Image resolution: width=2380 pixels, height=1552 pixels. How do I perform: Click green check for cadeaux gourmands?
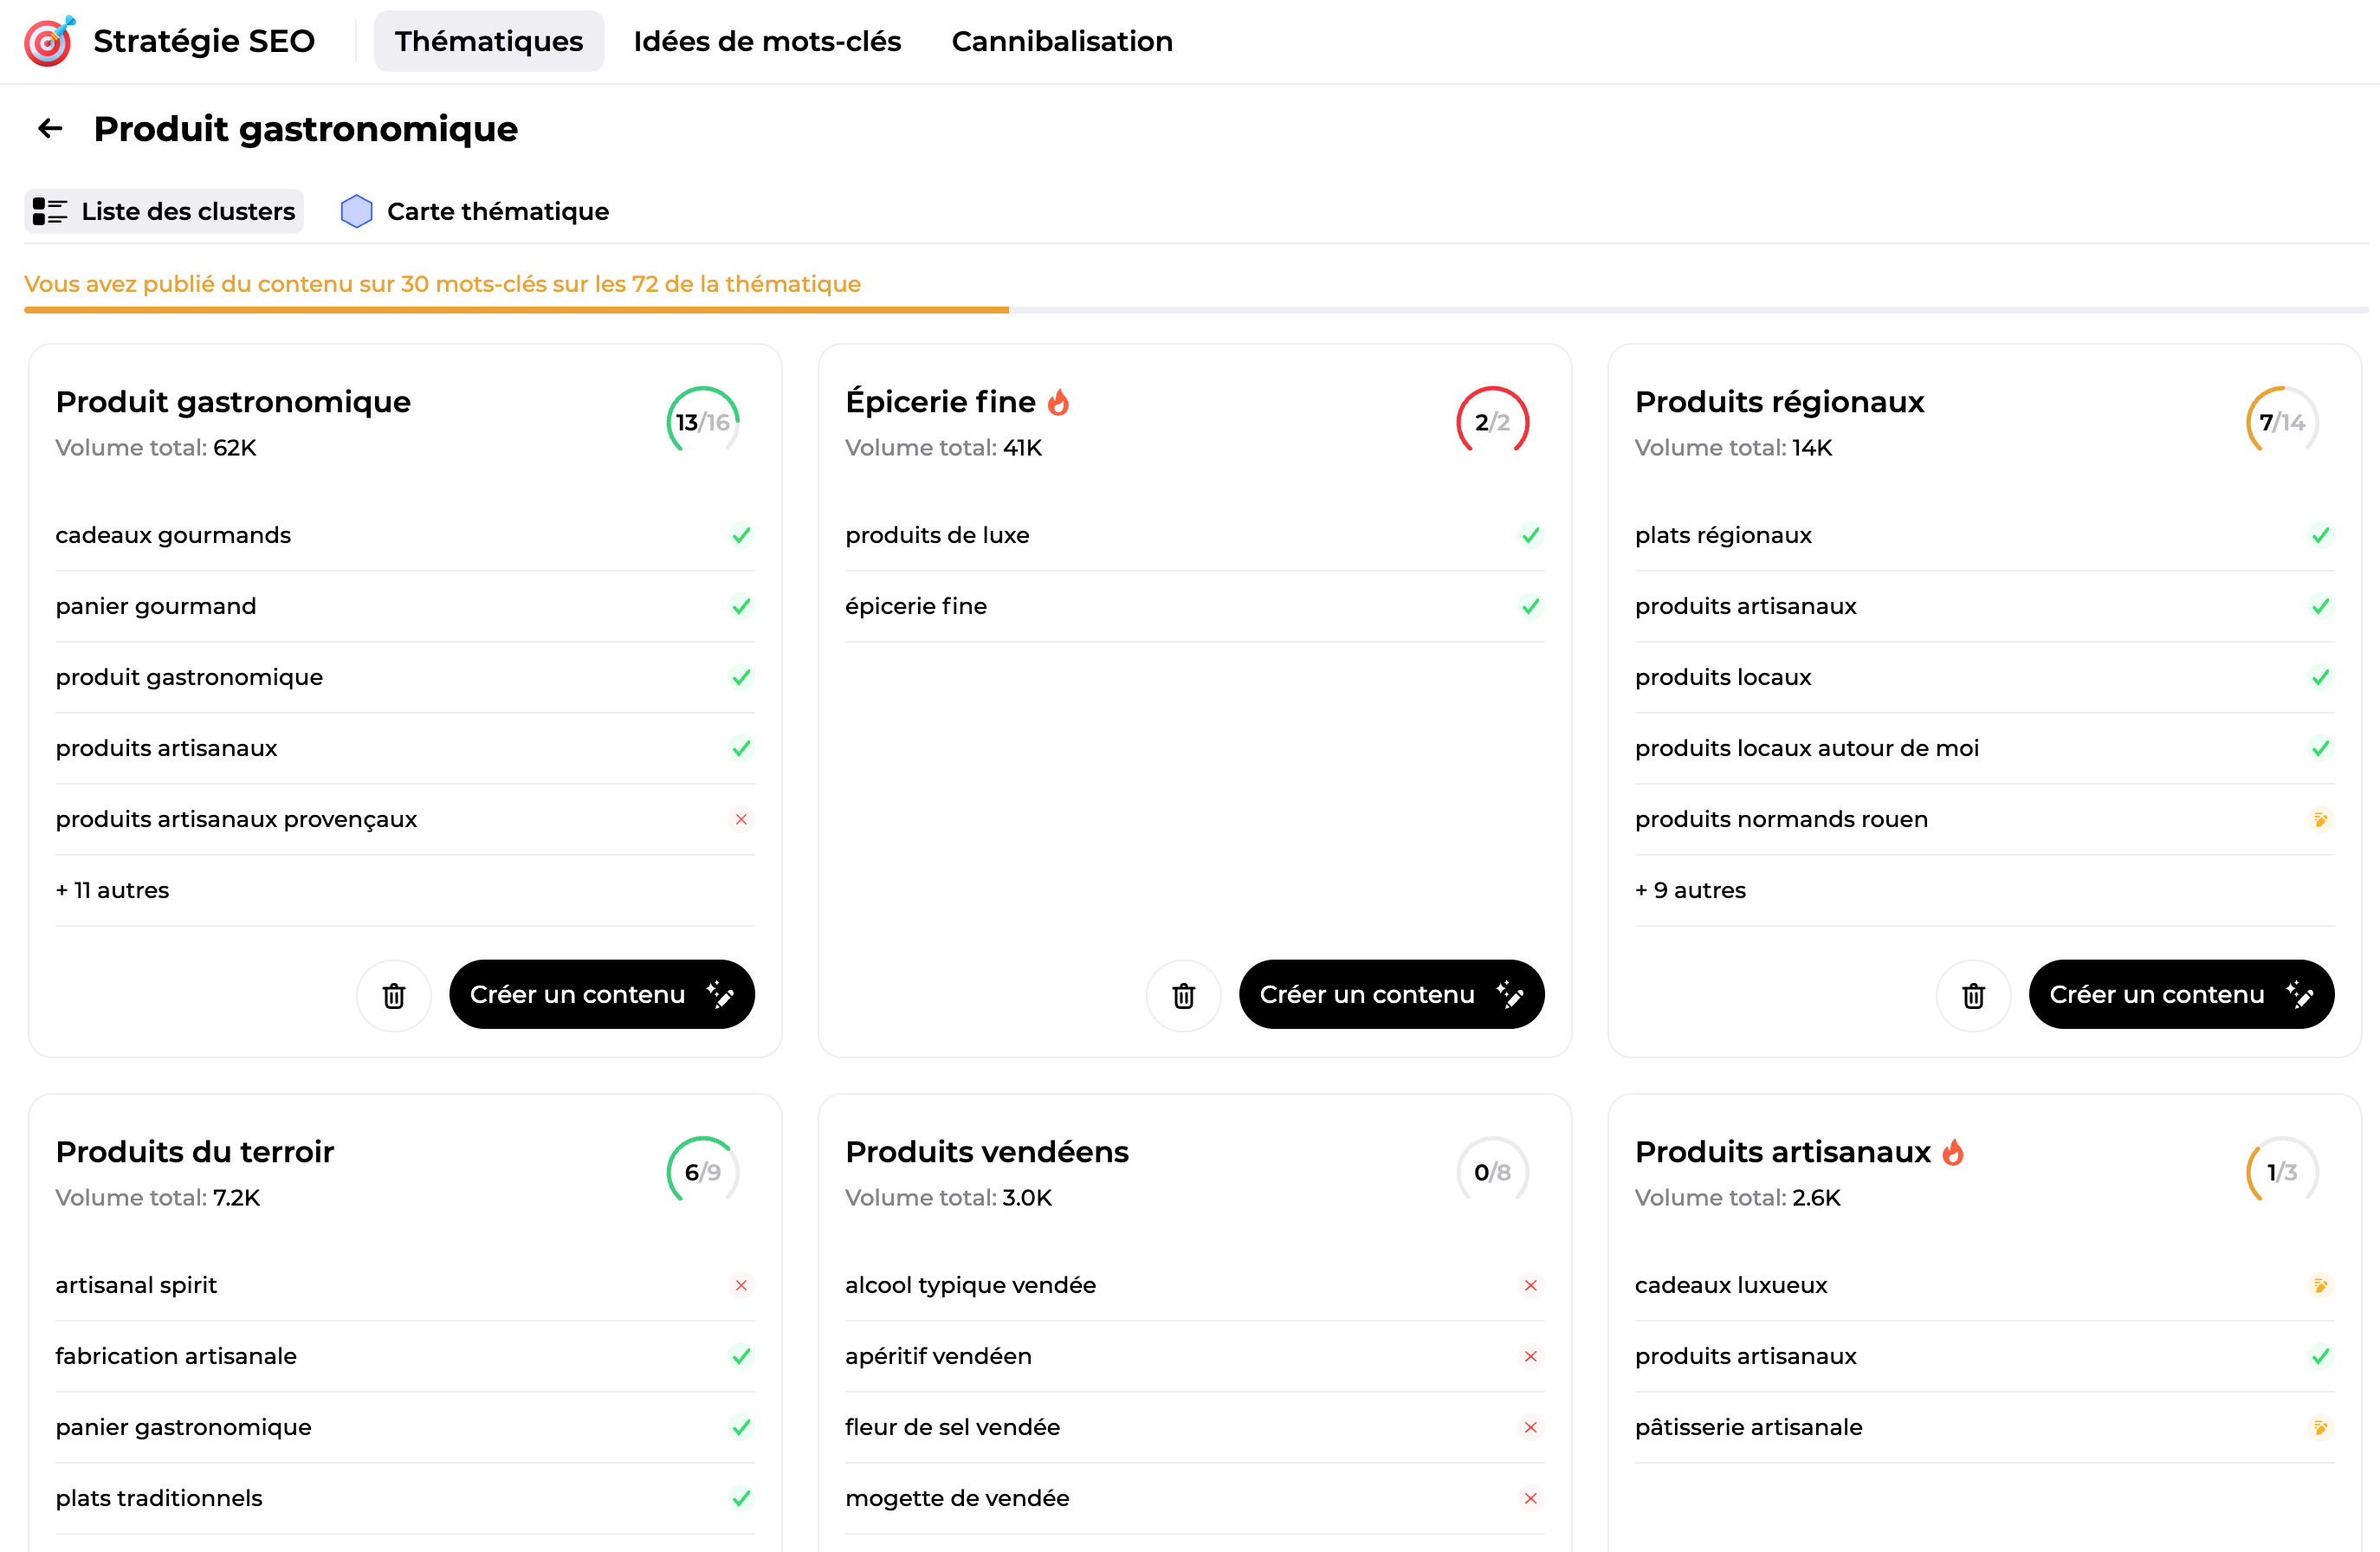tap(741, 535)
